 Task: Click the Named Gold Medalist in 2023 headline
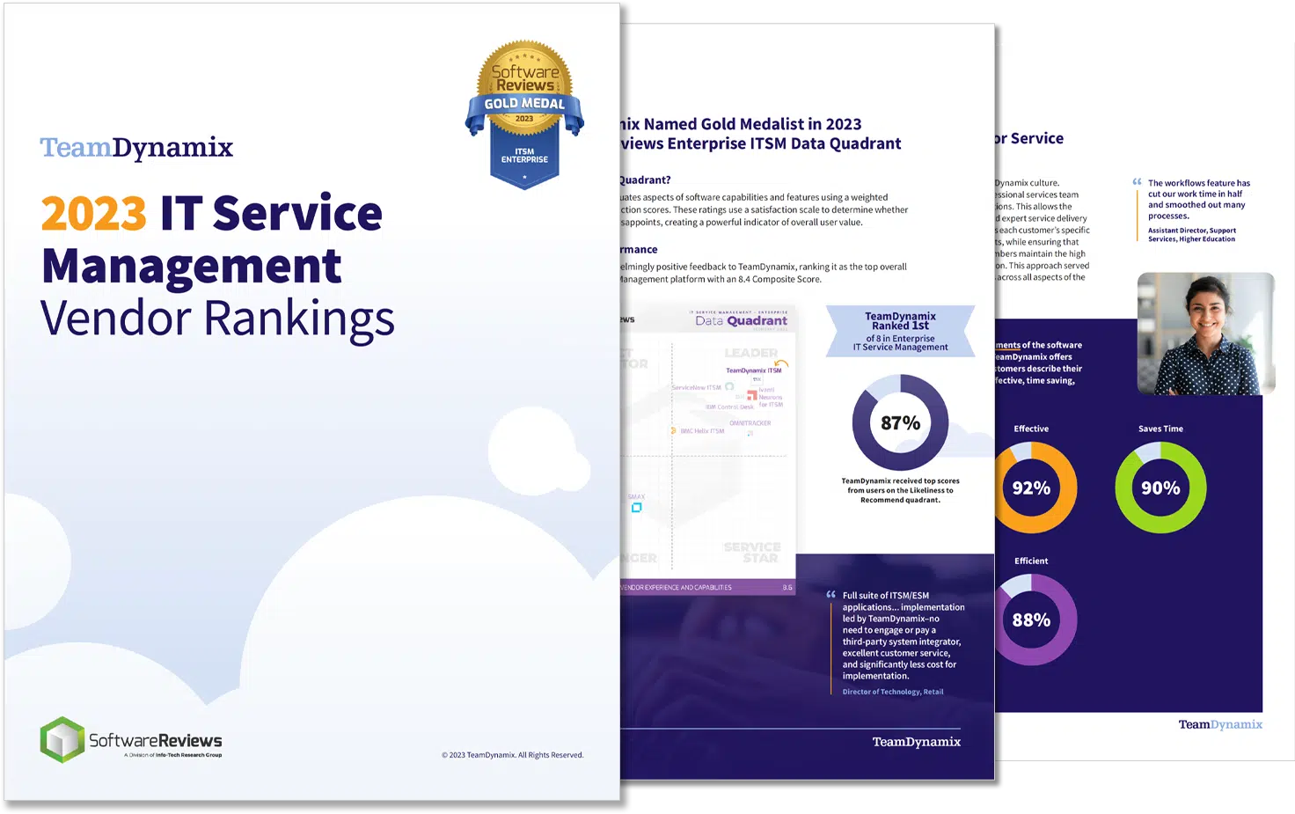758,134
